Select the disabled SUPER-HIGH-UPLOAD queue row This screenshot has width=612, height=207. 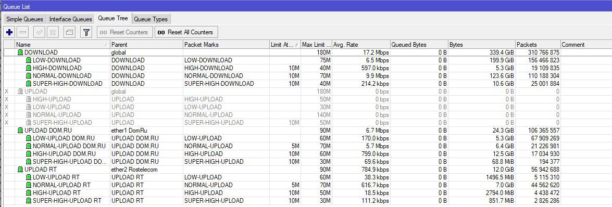click(307, 122)
